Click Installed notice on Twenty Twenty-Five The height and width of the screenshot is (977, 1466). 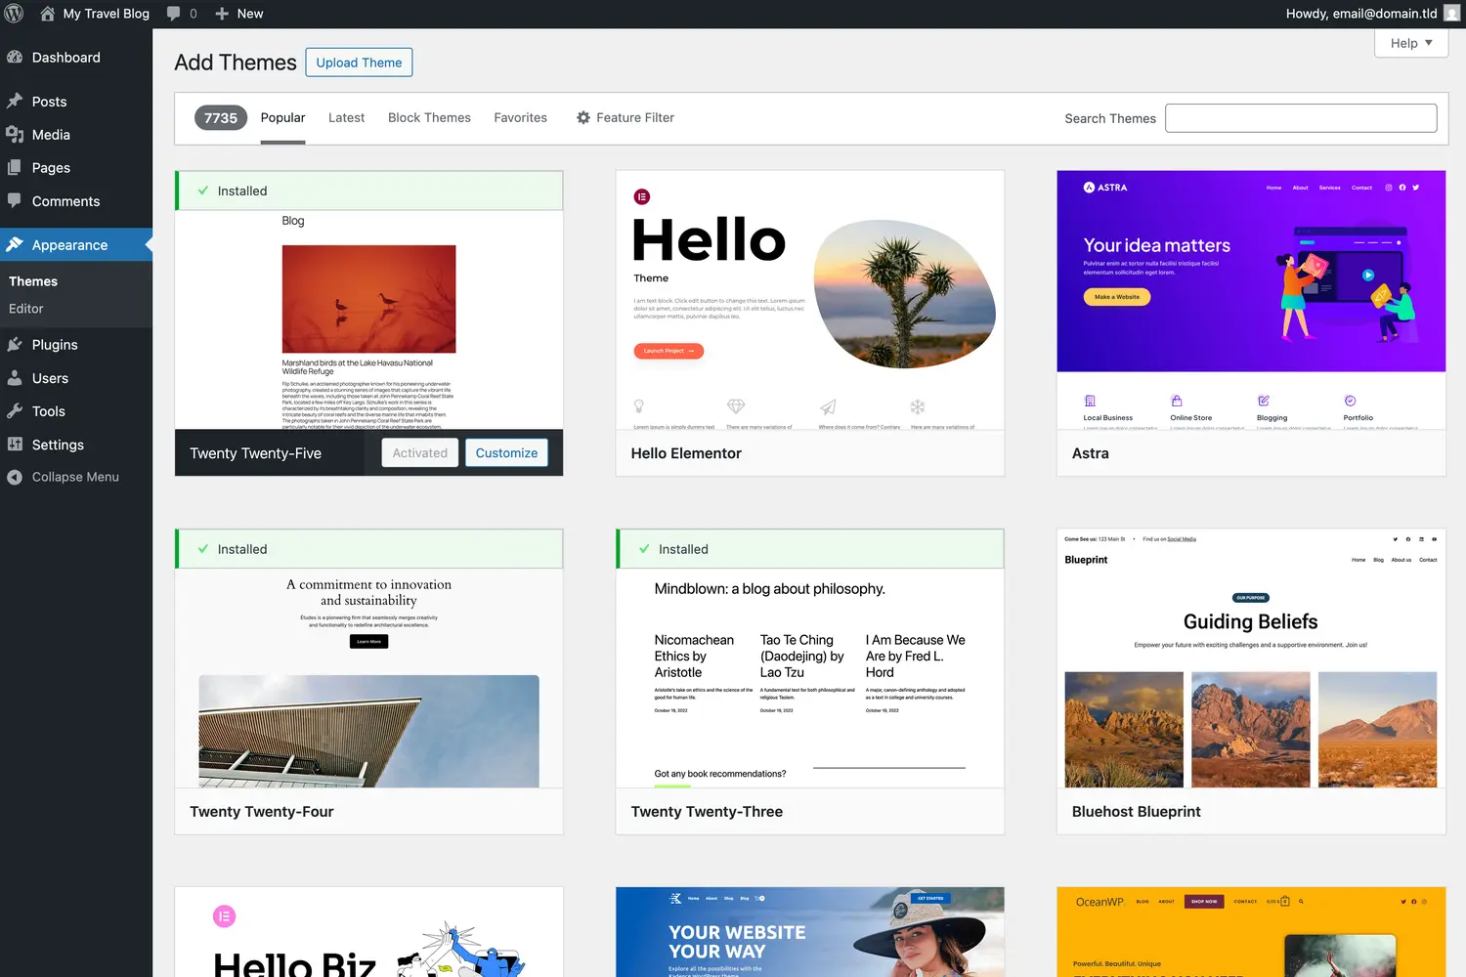[x=369, y=191]
